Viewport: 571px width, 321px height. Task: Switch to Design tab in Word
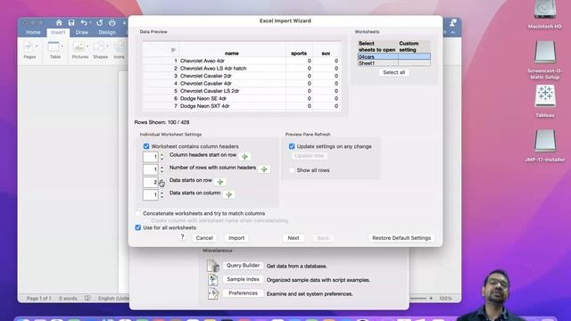(107, 32)
